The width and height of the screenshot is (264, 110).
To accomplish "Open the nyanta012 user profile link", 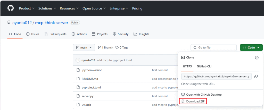I will [x=22, y=23].
